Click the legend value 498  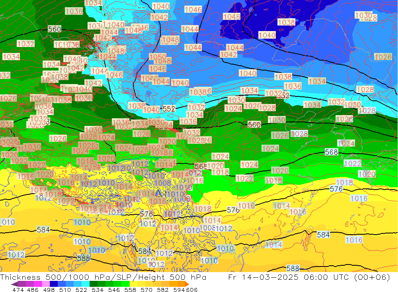(x=49, y=290)
